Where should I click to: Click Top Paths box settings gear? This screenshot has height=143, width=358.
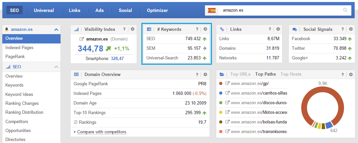point(350,74)
